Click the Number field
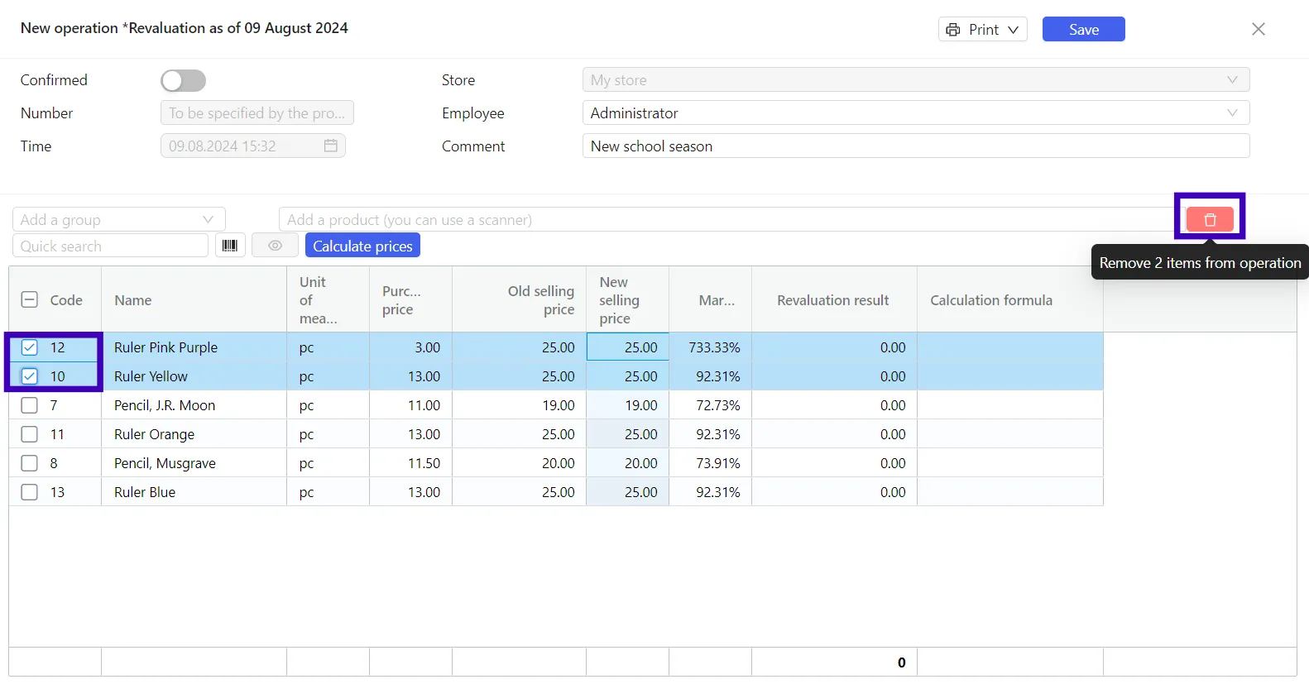1309x684 pixels. 257,112
